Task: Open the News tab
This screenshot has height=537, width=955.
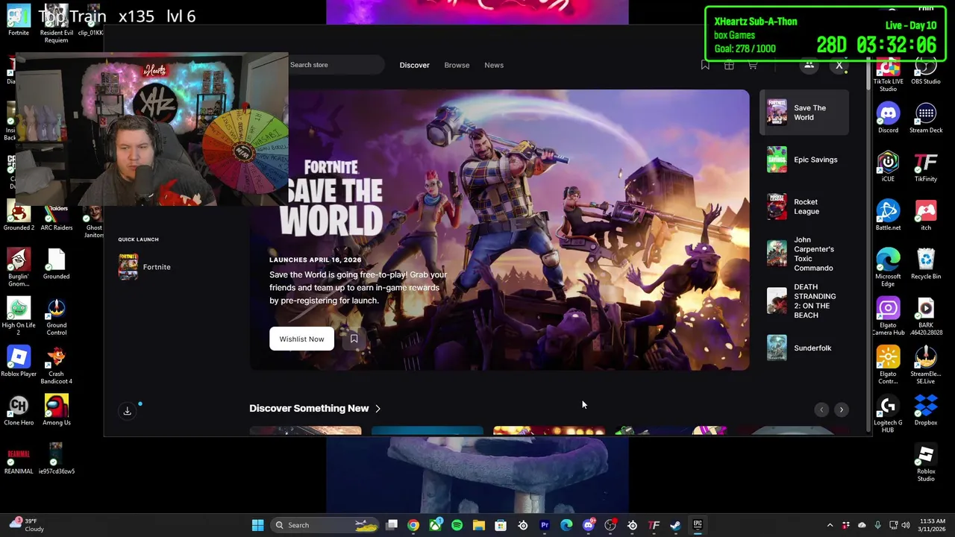Action: tap(494, 65)
